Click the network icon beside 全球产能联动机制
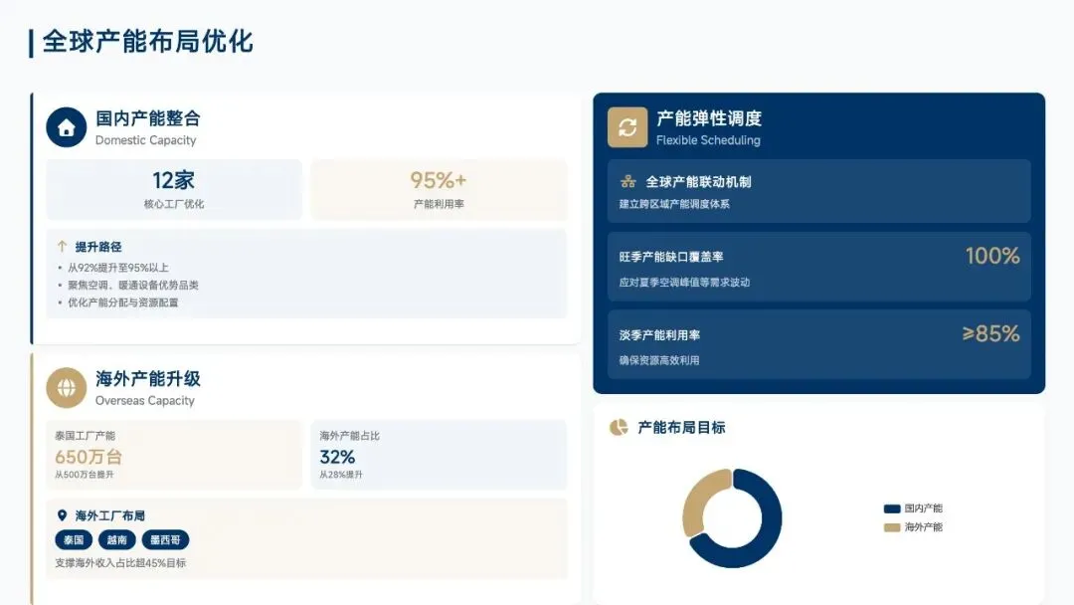1074x605 pixels. pos(627,182)
